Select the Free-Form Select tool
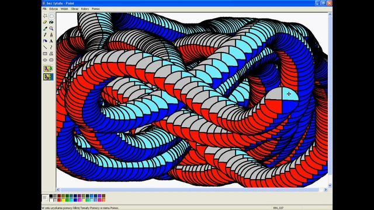The width and height of the screenshot is (374, 210). coord(45,16)
